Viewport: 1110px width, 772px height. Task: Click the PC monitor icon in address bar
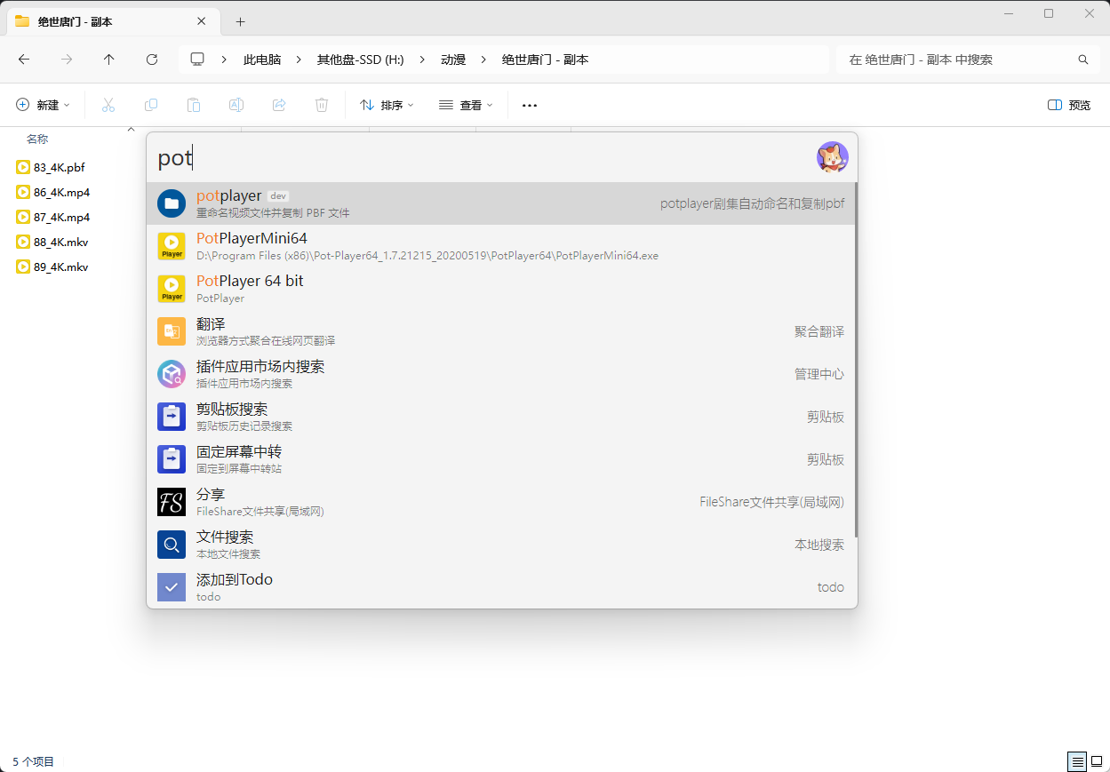197,60
